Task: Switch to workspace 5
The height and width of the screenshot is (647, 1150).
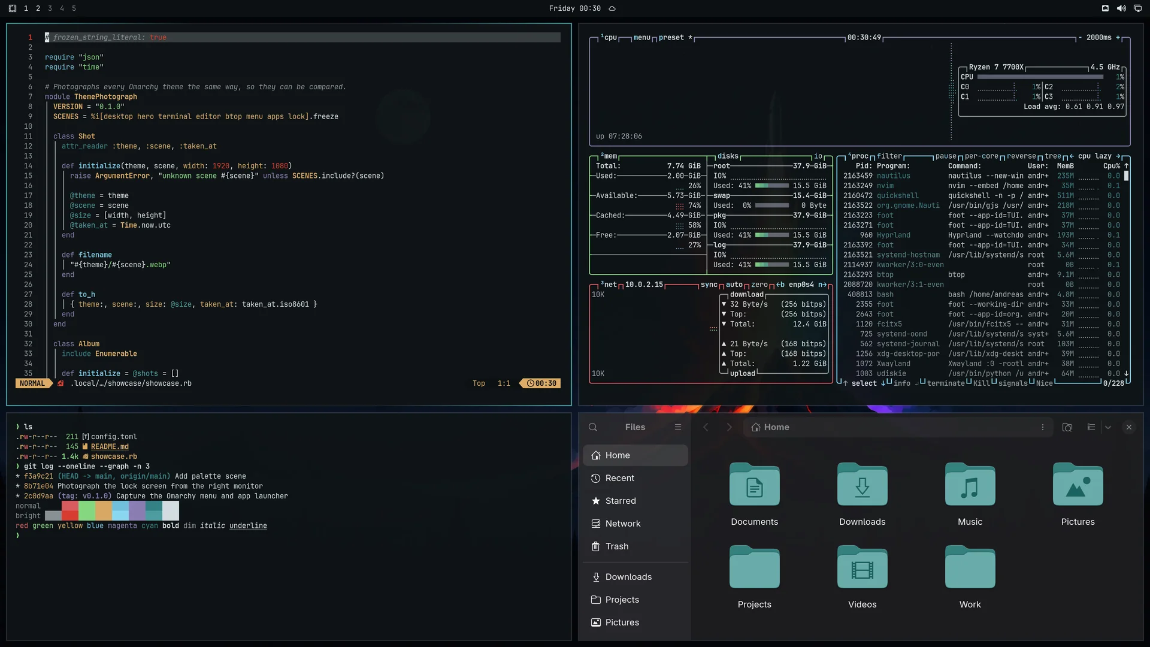Action: (74, 8)
